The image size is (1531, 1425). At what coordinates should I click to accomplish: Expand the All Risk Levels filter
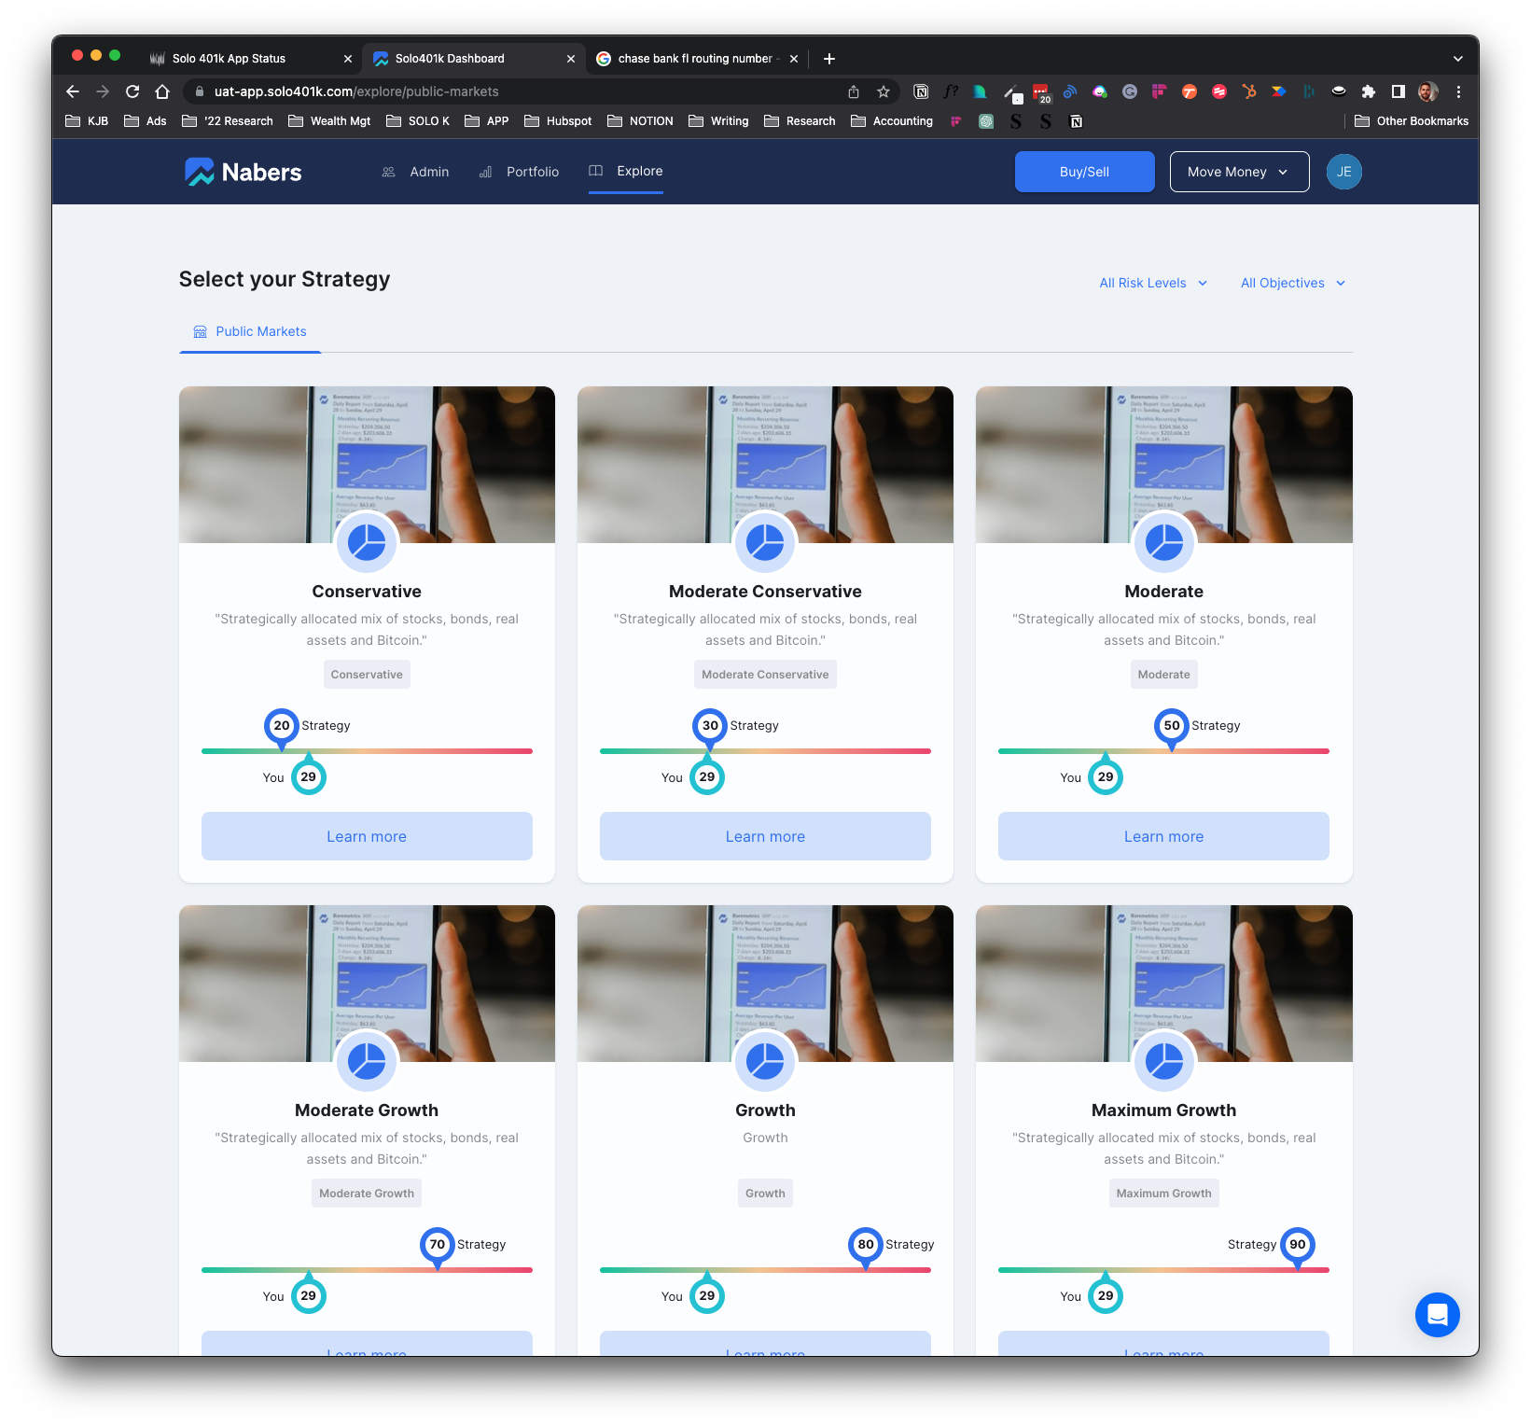click(1153, 283)
